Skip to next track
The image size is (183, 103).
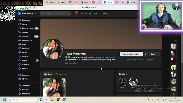[90, 13]
